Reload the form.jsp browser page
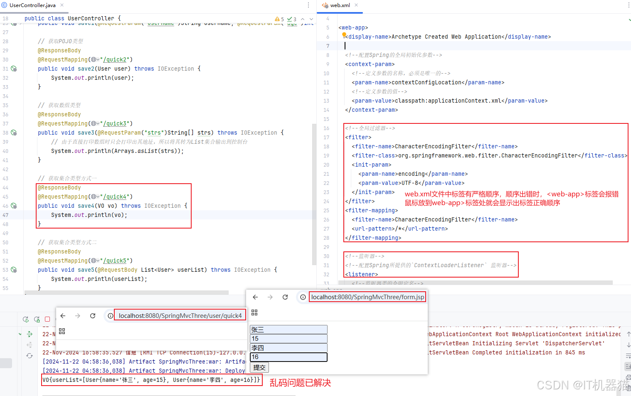Image resolution: width=631 pixels, height=396 pixels. tap(285, 297)
